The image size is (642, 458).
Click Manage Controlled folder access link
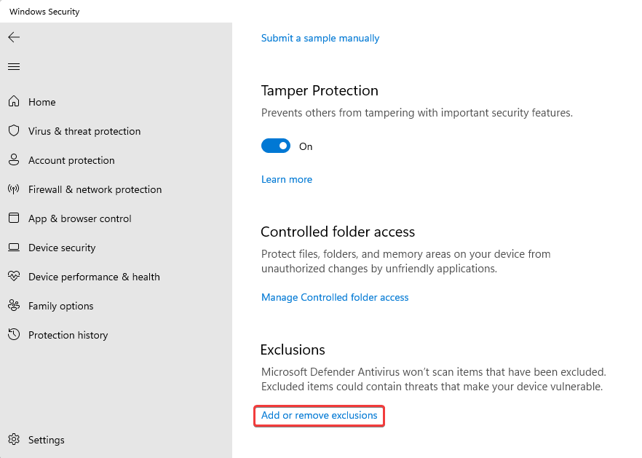click(x=335, y=297)
